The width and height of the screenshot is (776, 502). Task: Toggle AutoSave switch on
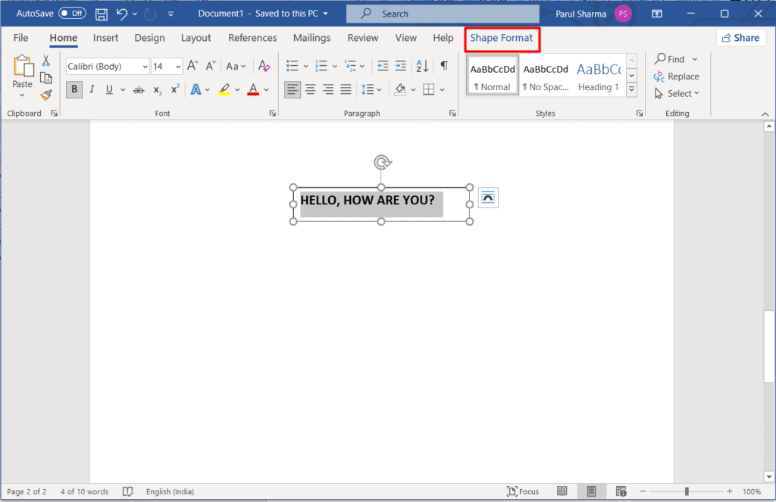click(x=72, y=14)
